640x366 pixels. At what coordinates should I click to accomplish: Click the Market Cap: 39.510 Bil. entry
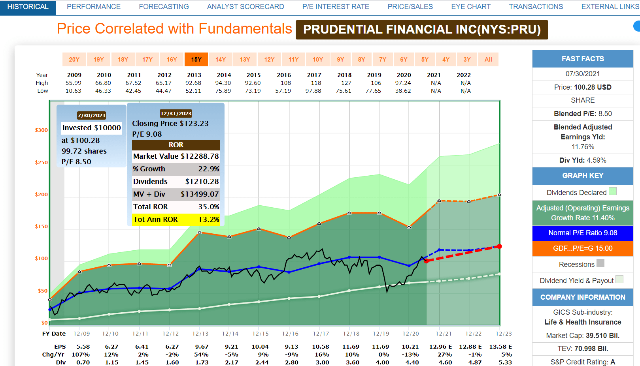[583, 336]
